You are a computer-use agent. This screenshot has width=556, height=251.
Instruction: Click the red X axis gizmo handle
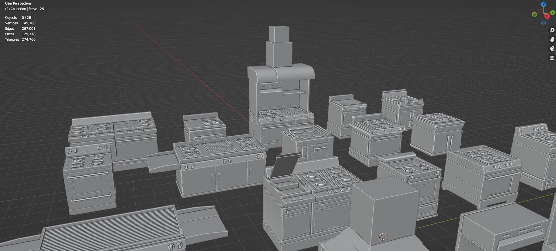[x=547, y=16]
